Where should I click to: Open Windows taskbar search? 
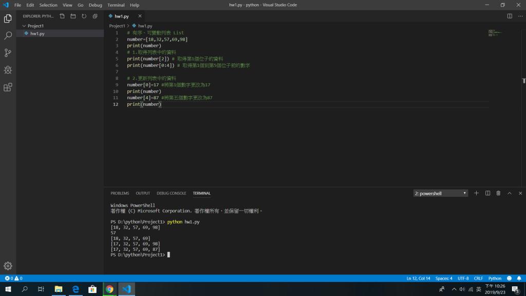click(25, 289)
